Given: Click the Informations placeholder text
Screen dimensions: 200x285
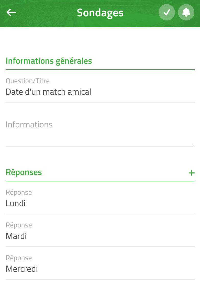Looking at the screenshot, I should click(29, 125).
